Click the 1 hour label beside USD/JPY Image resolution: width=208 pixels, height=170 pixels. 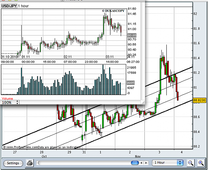(x=23, y=6)
